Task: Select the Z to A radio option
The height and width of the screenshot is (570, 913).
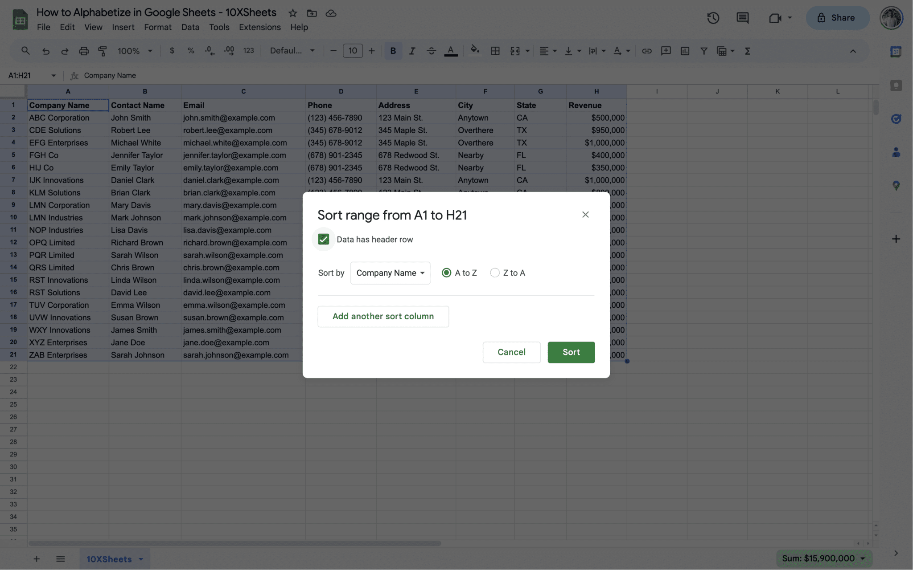Action: pyautogui.click(x=495, y=273)
